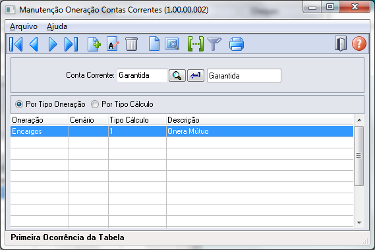This screenshot has height=250, width=375.
Task: Click the application icon in title bar
Action: [x=11, y=10]
